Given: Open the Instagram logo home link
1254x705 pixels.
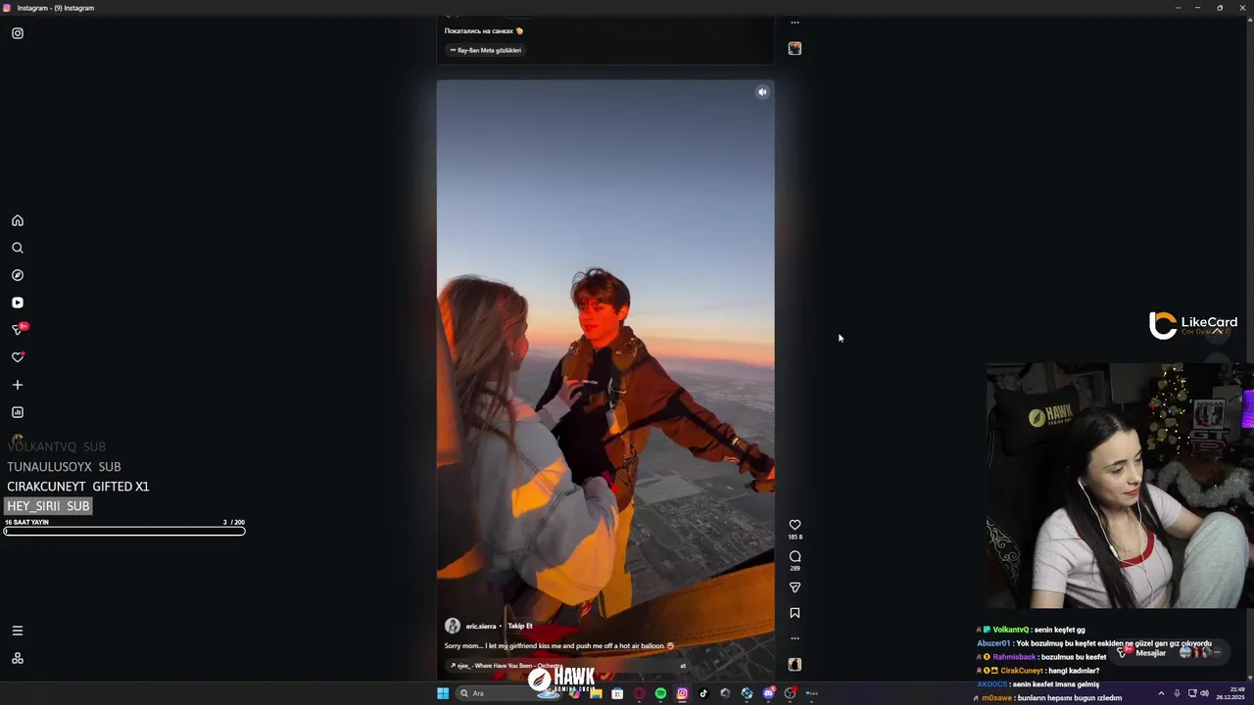Looking at the screenshot, I should 18,33.
